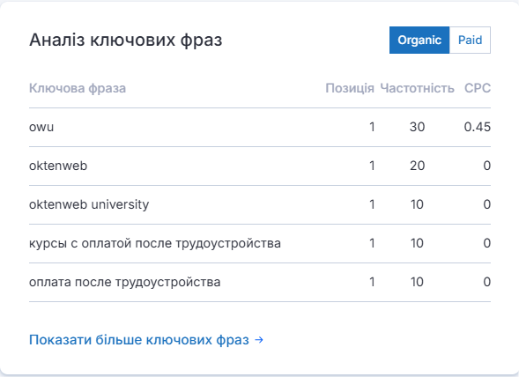The width and height of the screenshot is (519, 377).
Task: Click frequency 10 for 'oktenweb university'
Action: tap(417, 204)
